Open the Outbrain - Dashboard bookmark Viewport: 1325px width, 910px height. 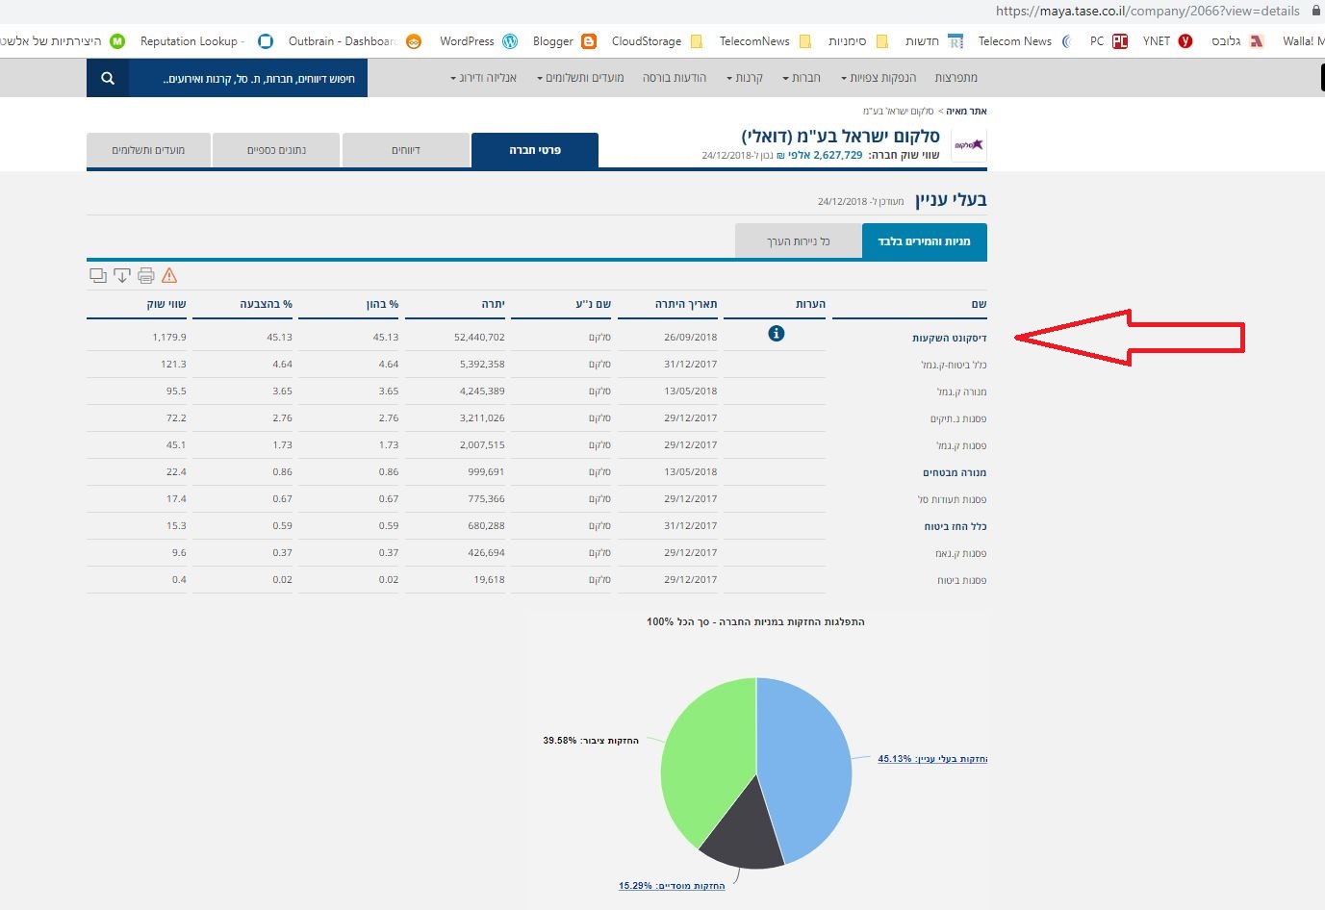coord(354,41)
